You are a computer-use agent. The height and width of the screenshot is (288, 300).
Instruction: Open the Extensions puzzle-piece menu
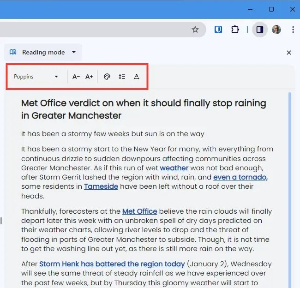pos(235,30)
